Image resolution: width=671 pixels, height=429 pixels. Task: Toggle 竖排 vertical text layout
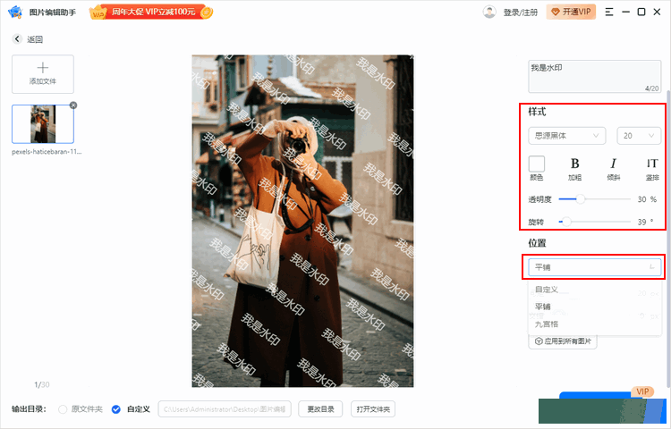click(652, 168)
